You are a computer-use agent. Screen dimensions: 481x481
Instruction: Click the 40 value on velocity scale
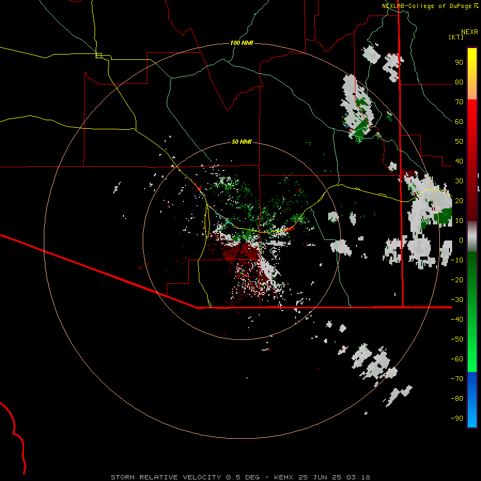point(459,161)
